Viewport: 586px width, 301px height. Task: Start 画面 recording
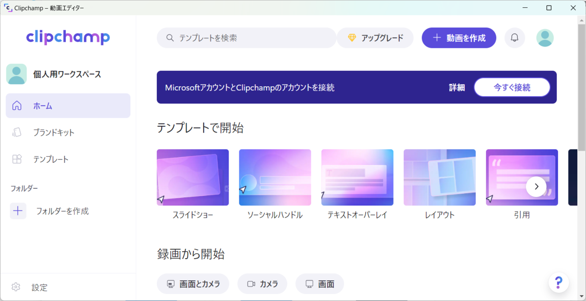pyautogui.click(x=319, y=283)
